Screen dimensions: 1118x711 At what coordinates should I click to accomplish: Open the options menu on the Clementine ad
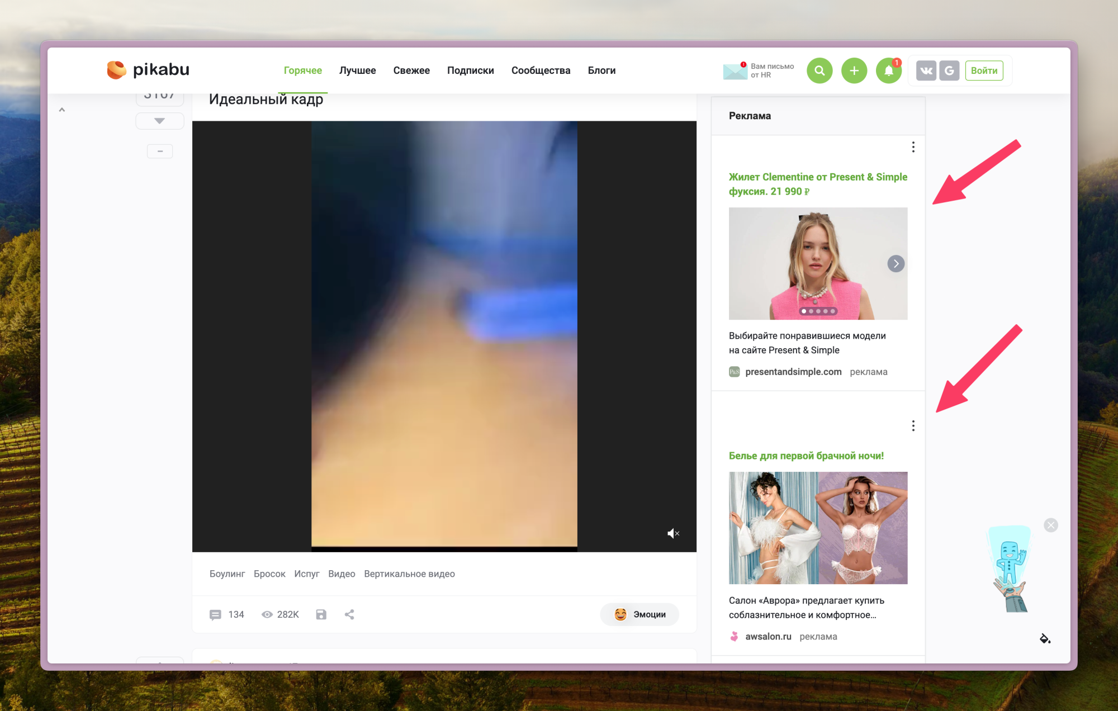913,147
